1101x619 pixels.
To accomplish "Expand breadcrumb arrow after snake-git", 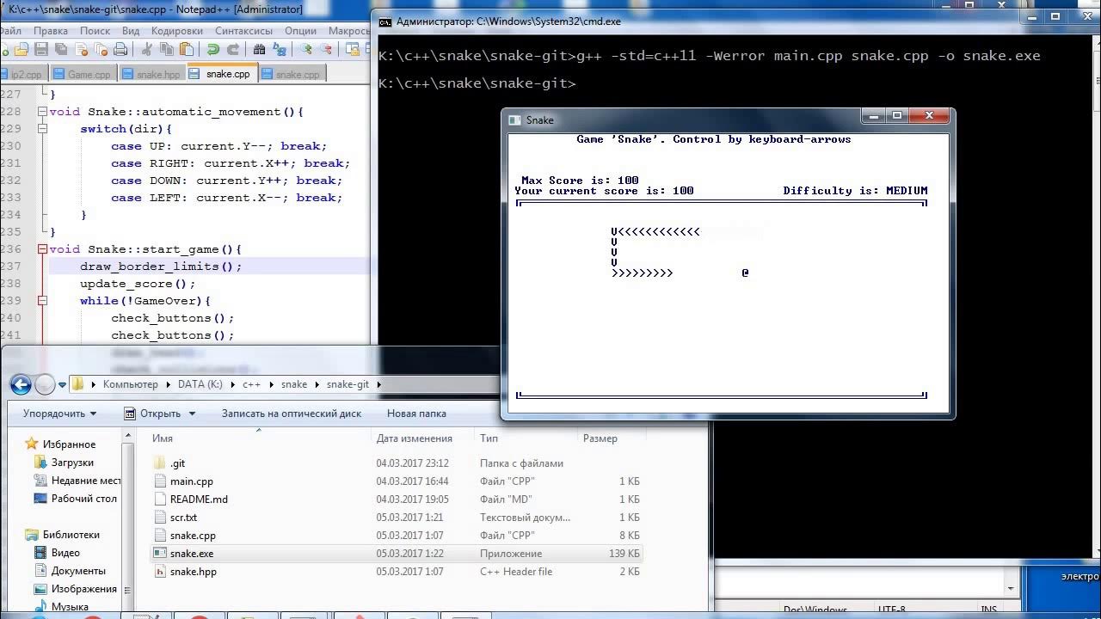I will click(x=378, y=384).
